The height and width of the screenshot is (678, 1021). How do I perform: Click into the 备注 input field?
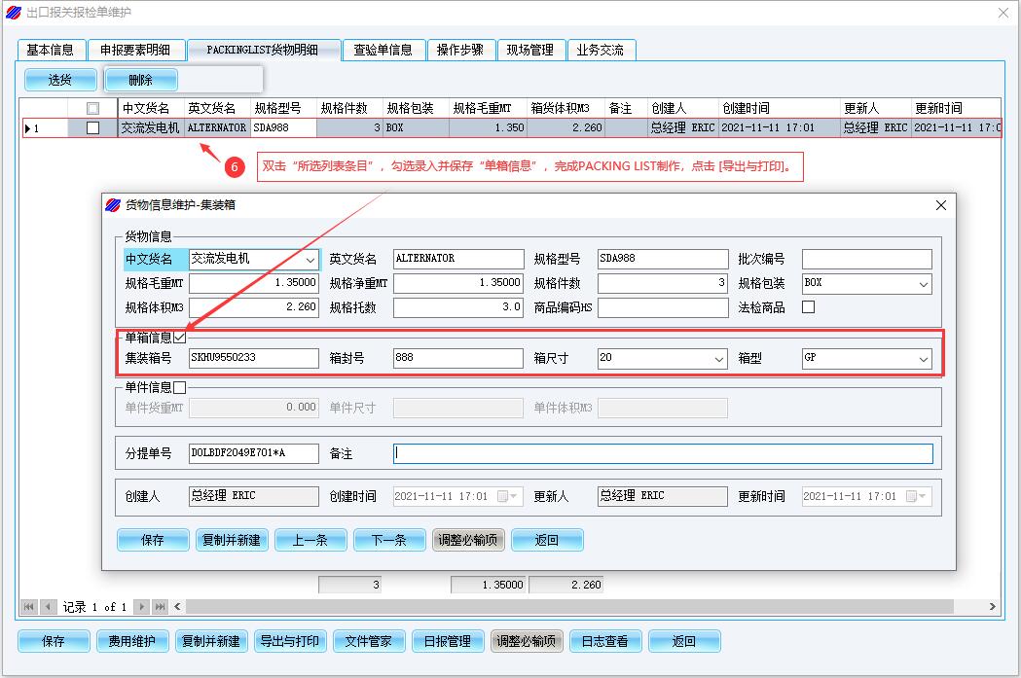point(662,454)
